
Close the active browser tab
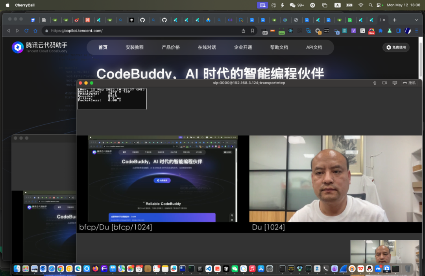(x=384, y=20)
